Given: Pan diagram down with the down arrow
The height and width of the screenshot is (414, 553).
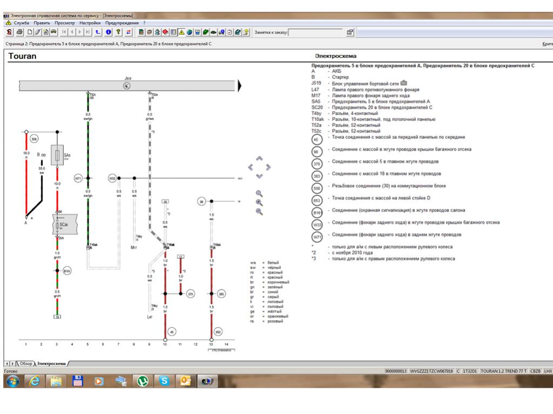Looking at the screenshot, I should click(259, 176).
